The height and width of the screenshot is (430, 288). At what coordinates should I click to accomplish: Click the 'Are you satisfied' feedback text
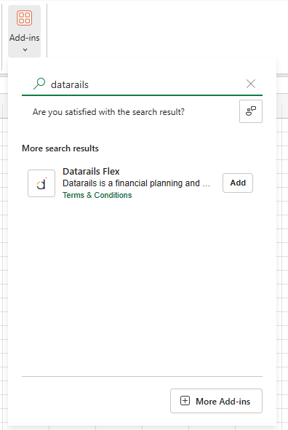click(108, 112)
